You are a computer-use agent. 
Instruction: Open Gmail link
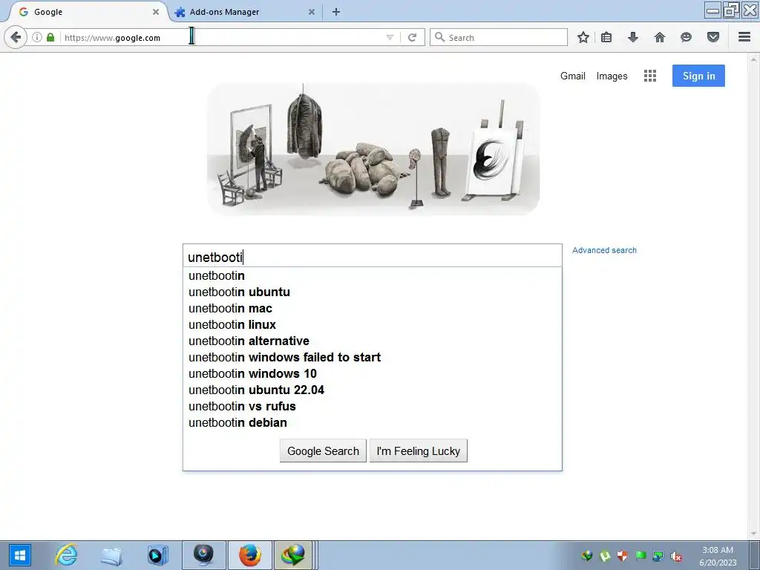(x=572, y=76)
